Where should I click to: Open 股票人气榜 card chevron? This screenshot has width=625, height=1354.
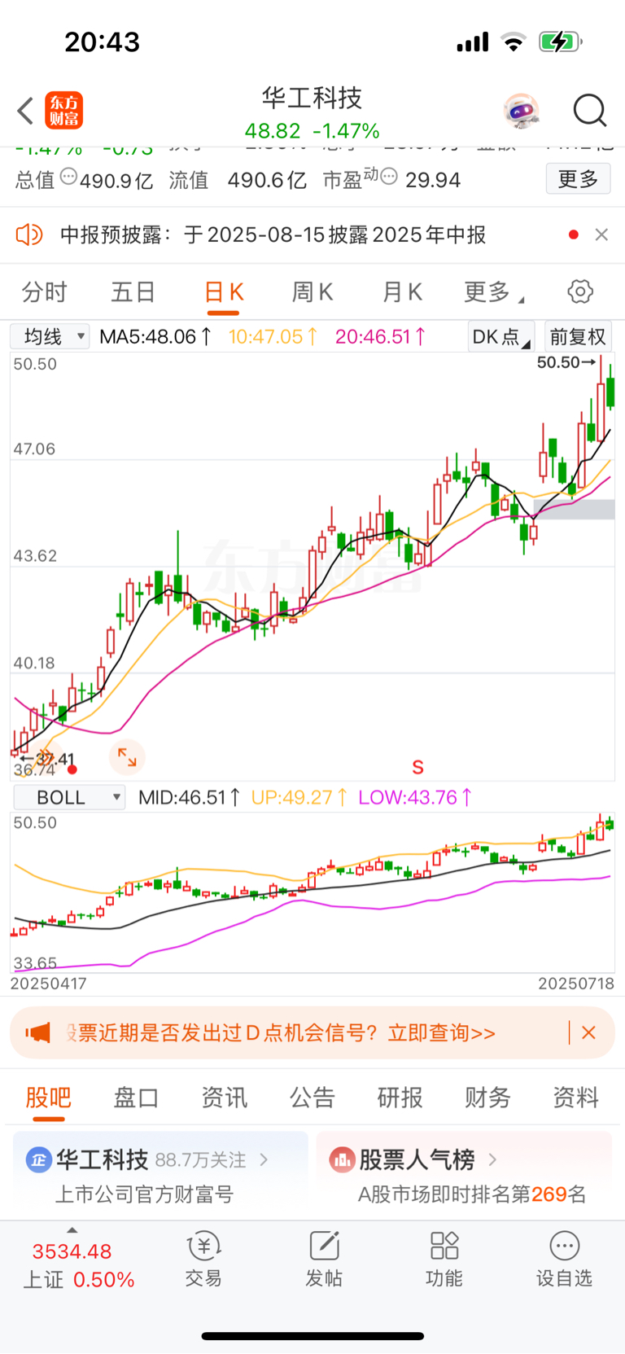[492, 1159]
